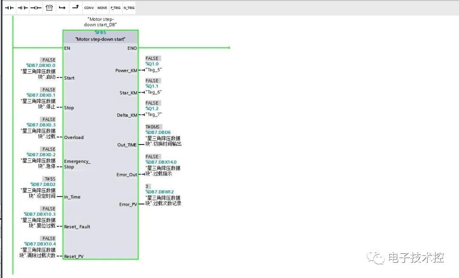Insert the MOVE instruction
Viewport: 459px width, 278px height.
[x=102, y=8]
